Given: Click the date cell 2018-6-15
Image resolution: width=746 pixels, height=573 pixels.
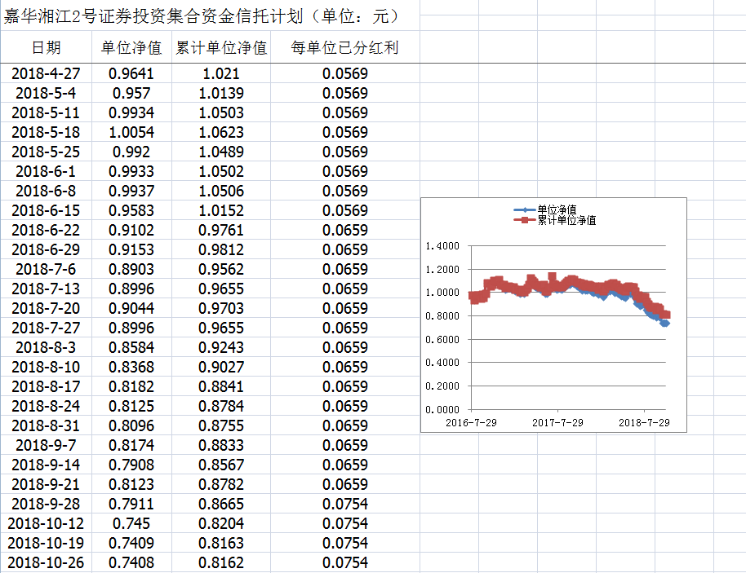Looking at the screenshot, I should (x=47, y=210).
